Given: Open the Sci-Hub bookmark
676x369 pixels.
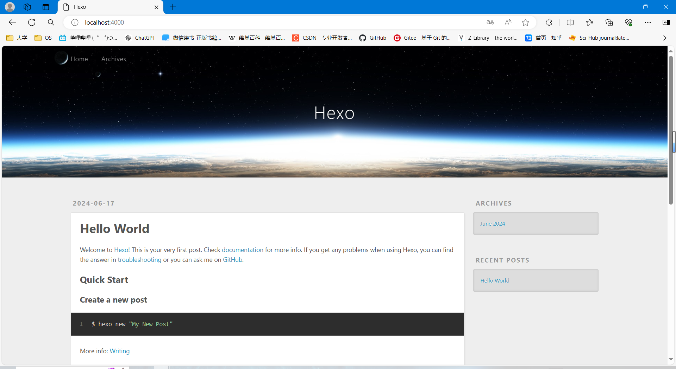Looking at the screenshot, I should click(599, 38).
